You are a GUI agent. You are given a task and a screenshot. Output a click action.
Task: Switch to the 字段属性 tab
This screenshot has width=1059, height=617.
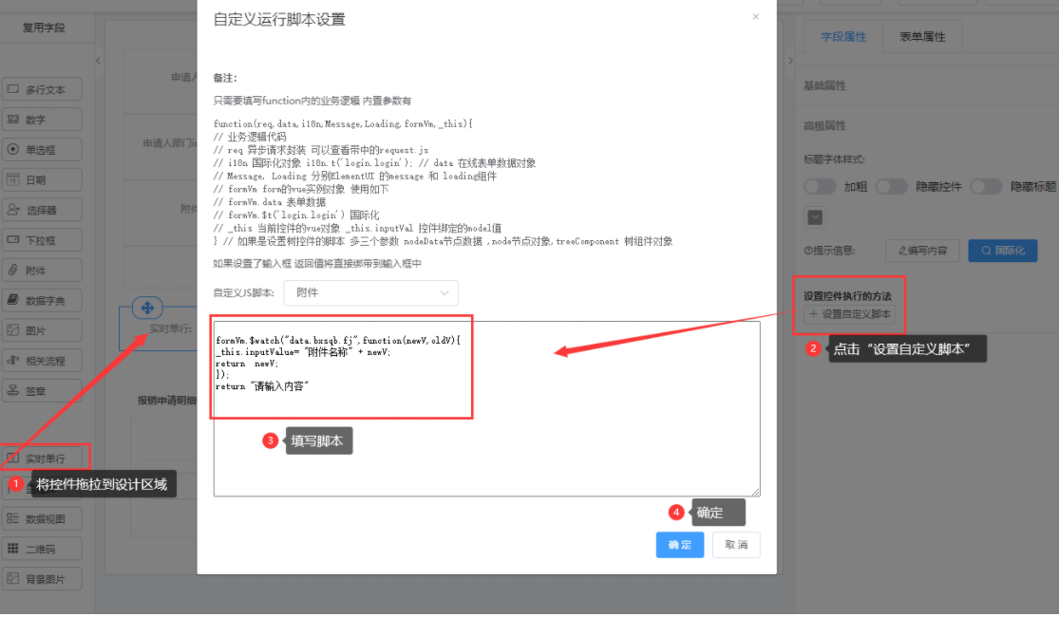(843, 37)
